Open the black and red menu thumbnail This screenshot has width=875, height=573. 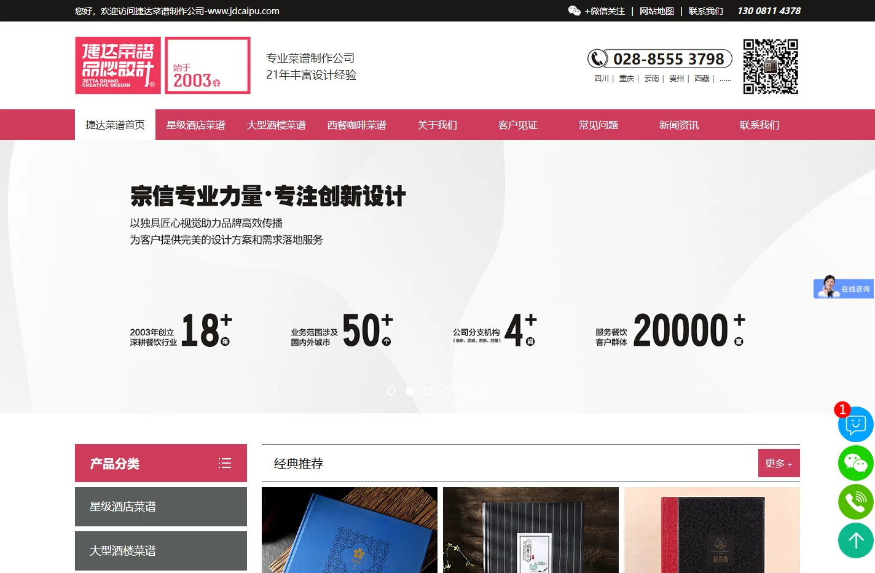coord(712,530)
